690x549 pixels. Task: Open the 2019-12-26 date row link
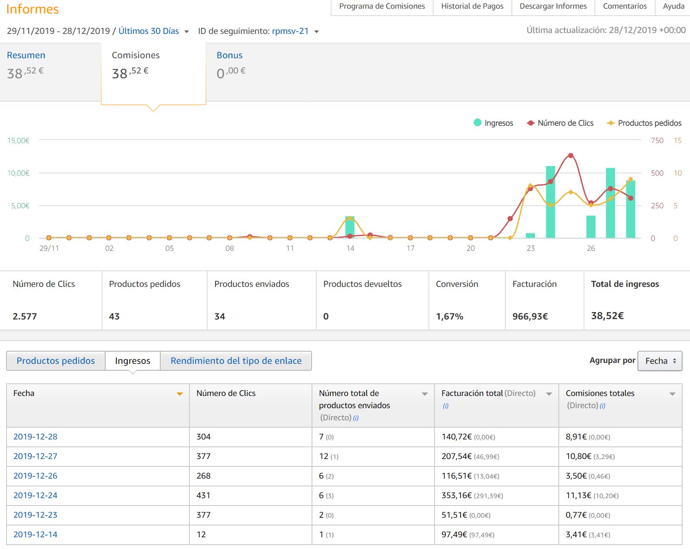(x=35, y=476)
